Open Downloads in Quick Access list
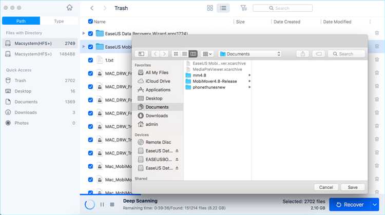 tap(40, 112)
